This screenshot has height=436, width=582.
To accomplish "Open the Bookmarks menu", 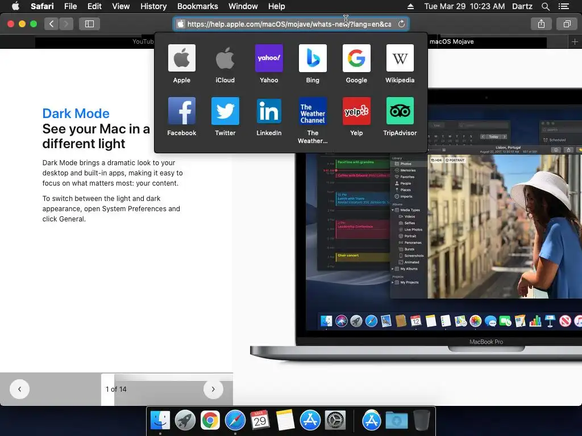I will (x=197, y=6).
